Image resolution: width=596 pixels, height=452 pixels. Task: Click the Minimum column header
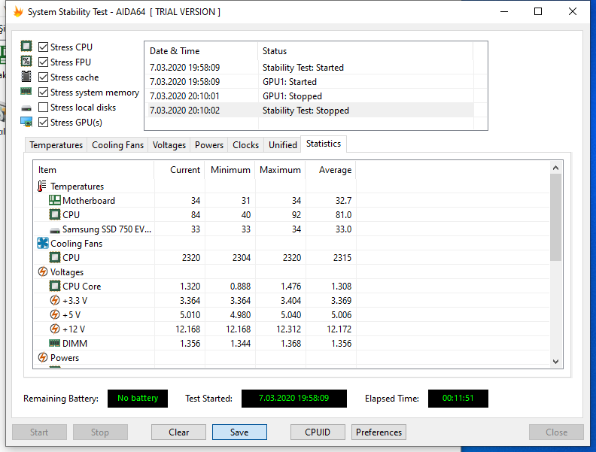tap(230, 170)
